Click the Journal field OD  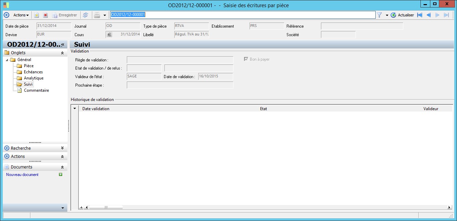point(123,26)
